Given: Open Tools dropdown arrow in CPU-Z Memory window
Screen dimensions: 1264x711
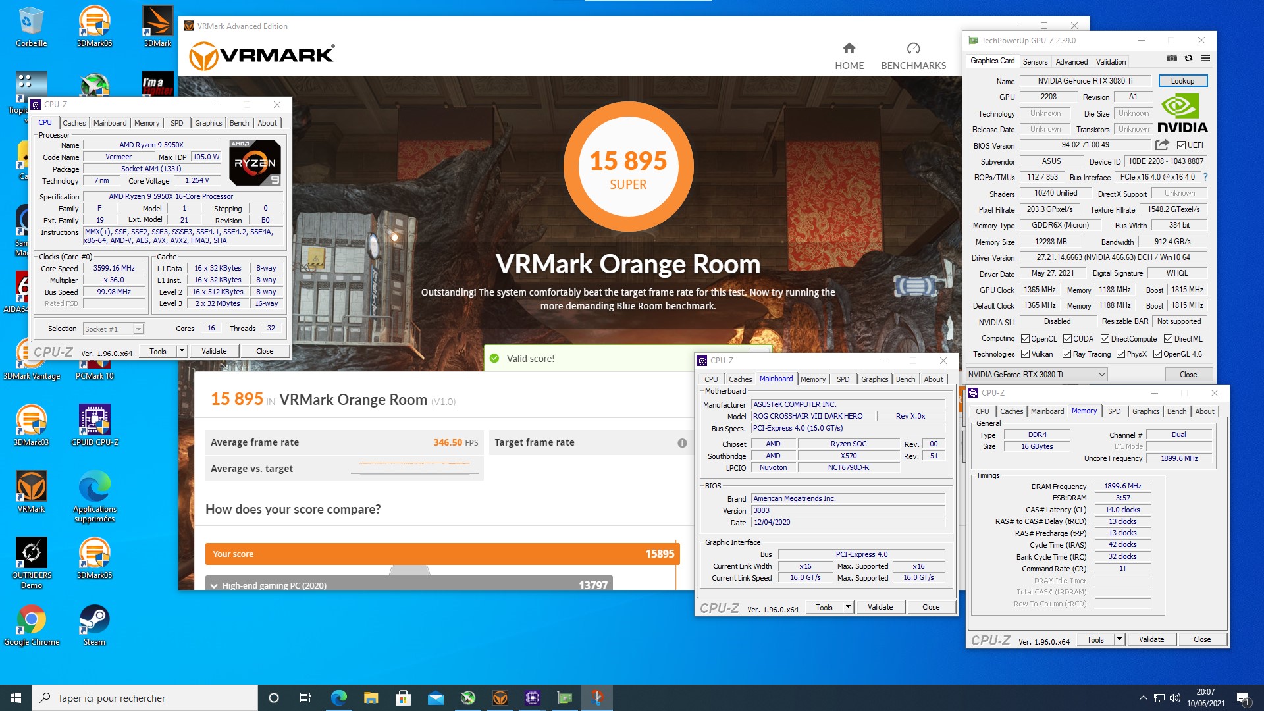Looking at the screenshot, I should tap(1119, 639).
